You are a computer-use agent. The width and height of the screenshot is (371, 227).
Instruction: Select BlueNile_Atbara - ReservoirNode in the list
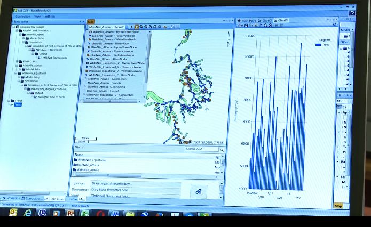click(113, 51)
